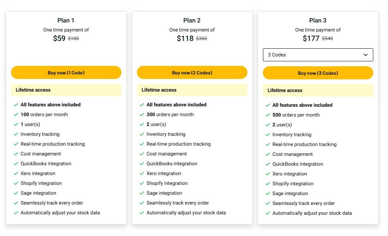Click checkmark beside 1 user(s) in Plan 1
The image size is (388, 236).
coord(16,124)
